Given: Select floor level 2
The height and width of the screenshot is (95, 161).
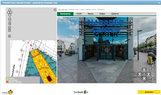Looking at the screenshot, I should [10, 27].
